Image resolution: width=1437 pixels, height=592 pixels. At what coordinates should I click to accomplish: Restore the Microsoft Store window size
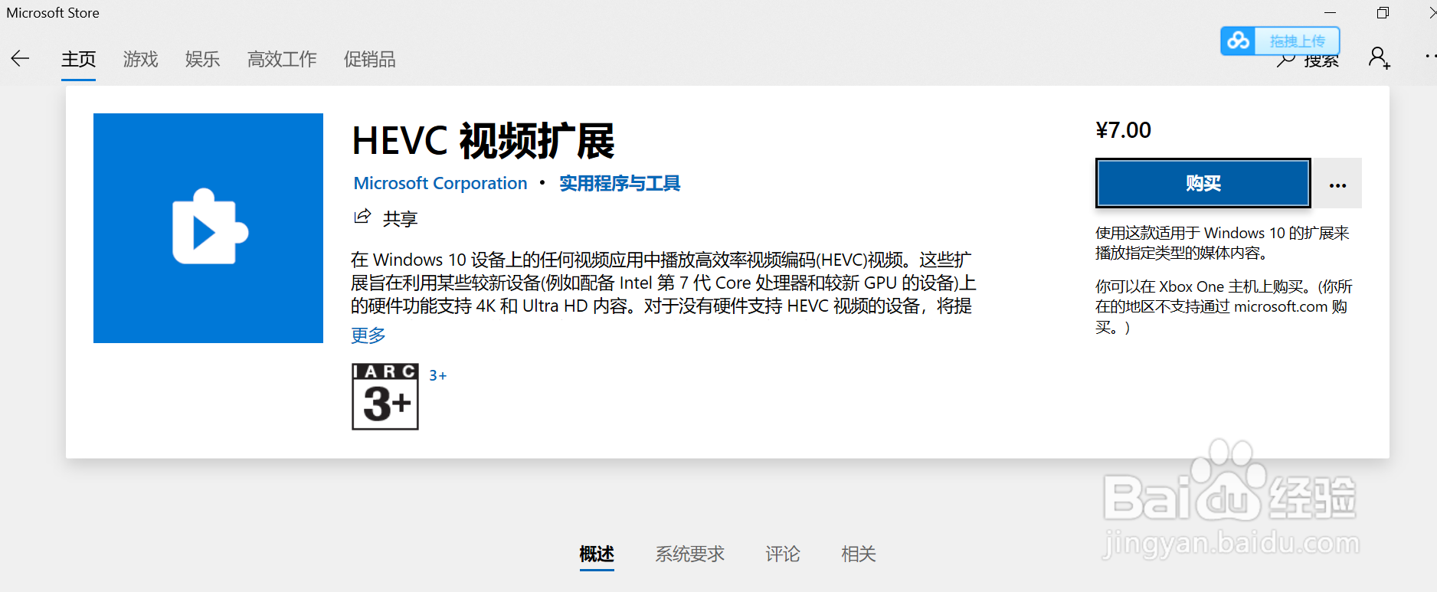(x=1383, y=13)
